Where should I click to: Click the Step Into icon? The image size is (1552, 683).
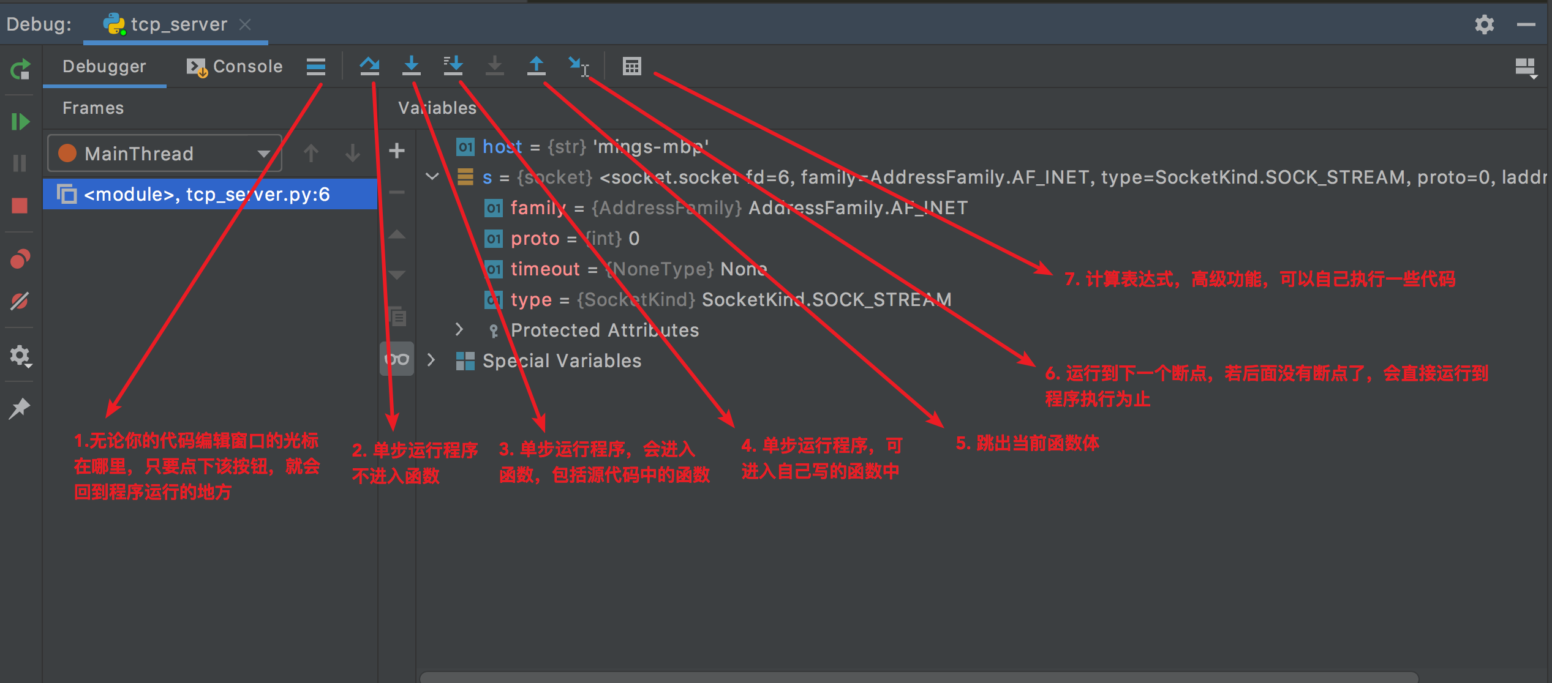click(411, 66)
